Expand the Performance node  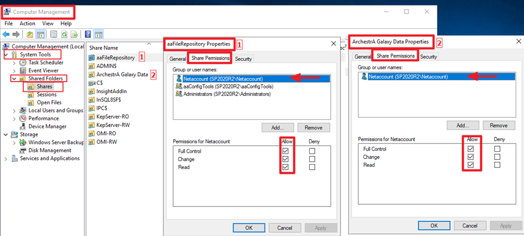(14, 118)
